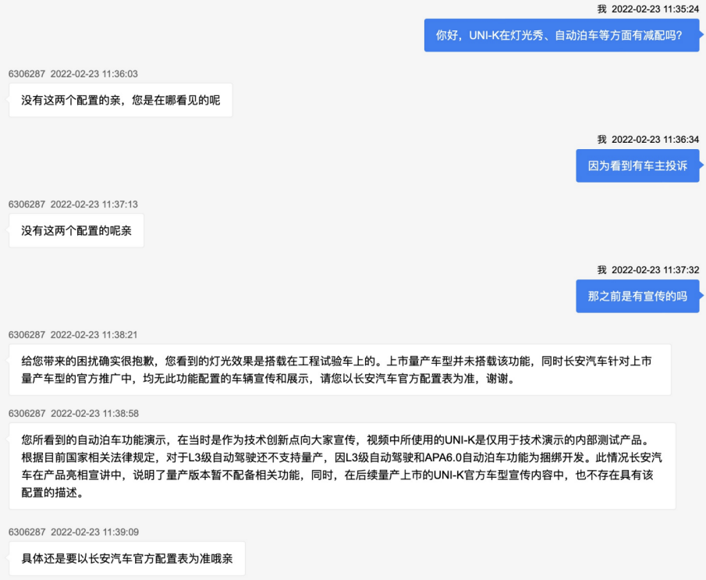Click sender label 我 beside the 11:35:24 timestamp
This screenshot has width=706, height=580.
point(601,9)
